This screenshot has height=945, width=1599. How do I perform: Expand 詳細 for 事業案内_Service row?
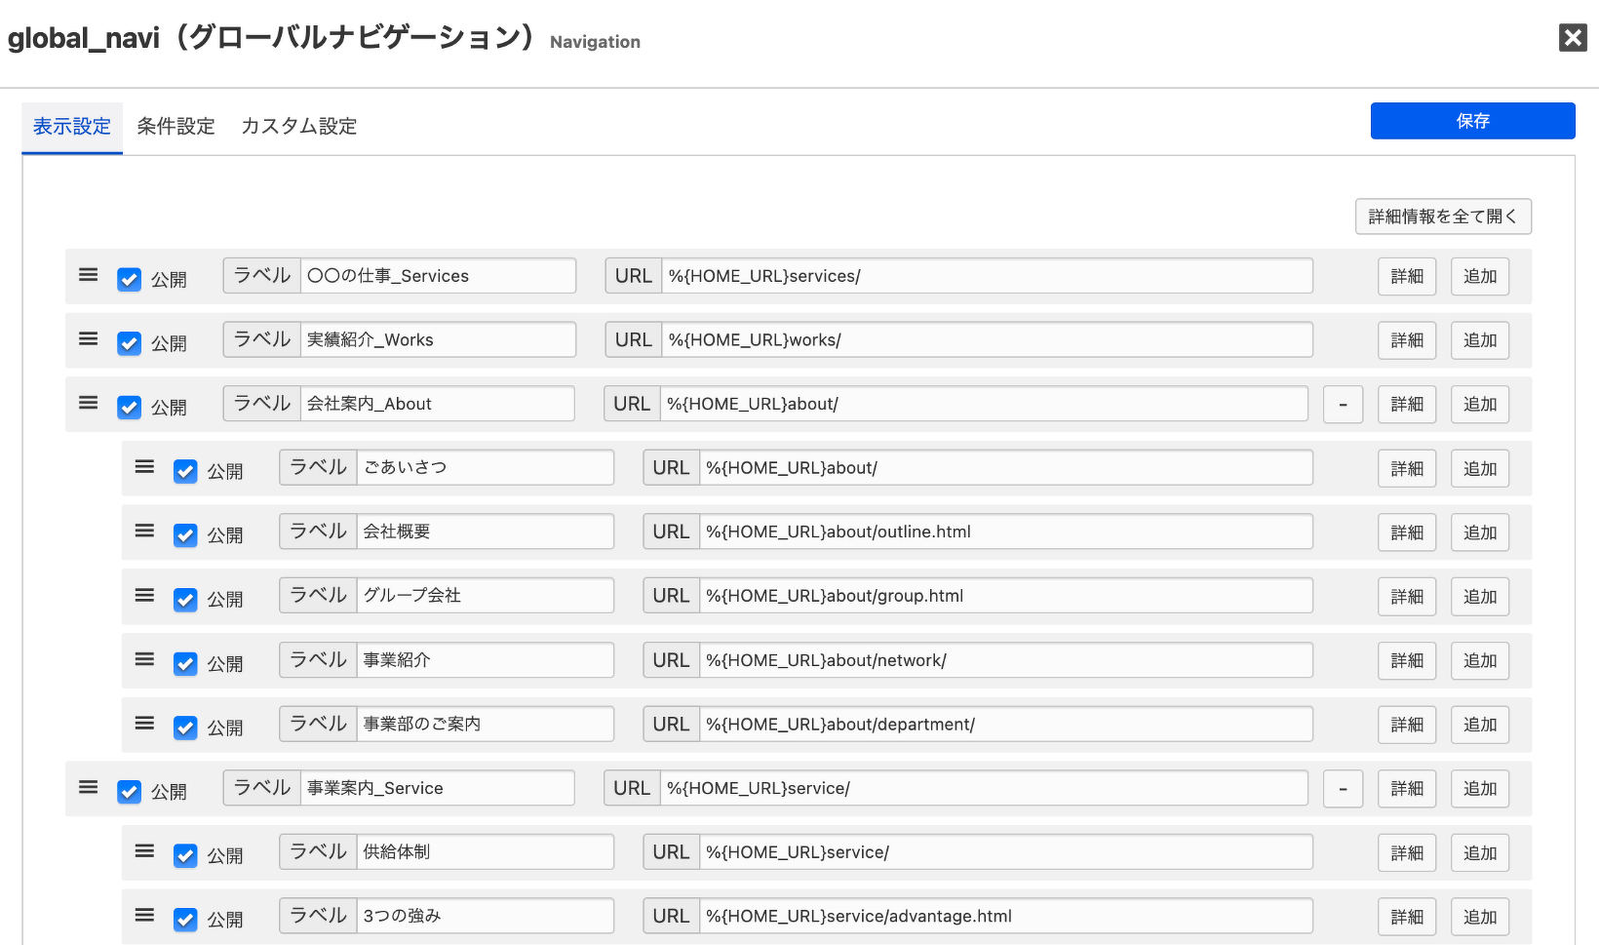tap(1407, 789)
